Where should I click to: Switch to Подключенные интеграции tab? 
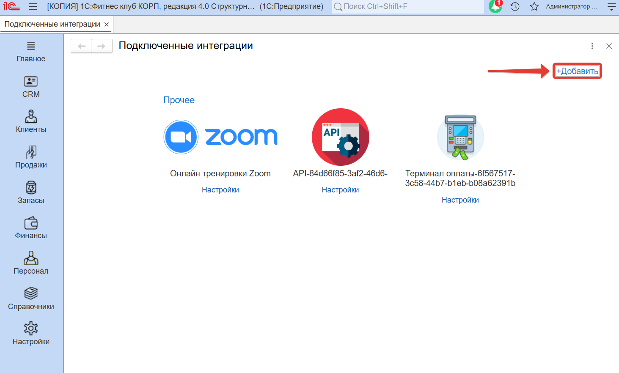[x=52, y=24]
